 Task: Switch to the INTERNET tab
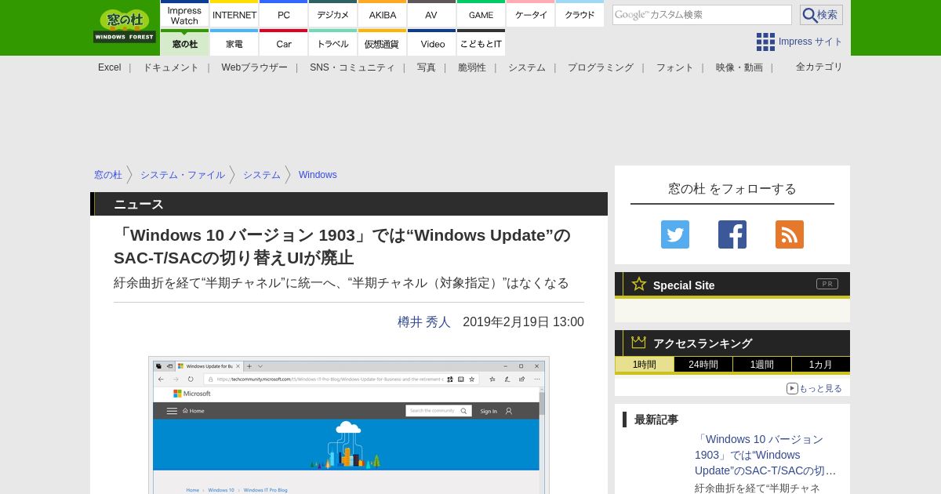click(x=234, y=15)
